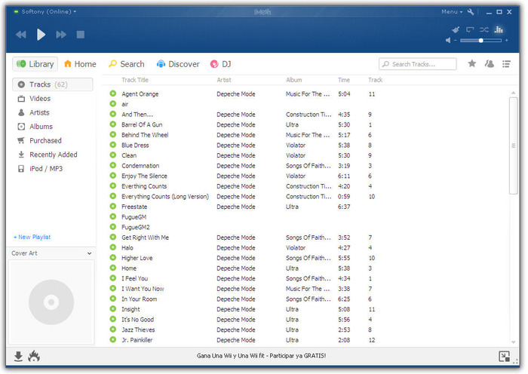
Task: Click the equalizer bars icon
Action: click(498, 29)
